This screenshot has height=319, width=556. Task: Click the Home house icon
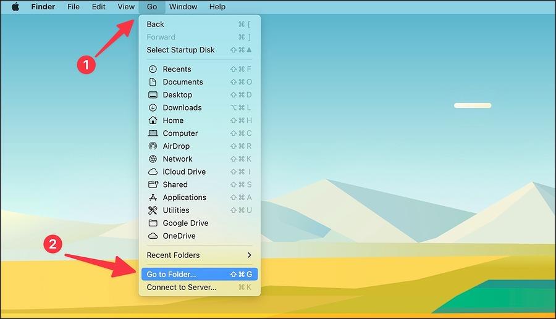click(x=153, y=120)
